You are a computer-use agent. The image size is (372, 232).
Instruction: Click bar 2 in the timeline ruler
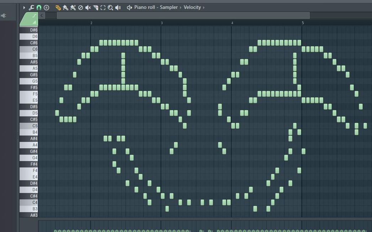[91, 23]
